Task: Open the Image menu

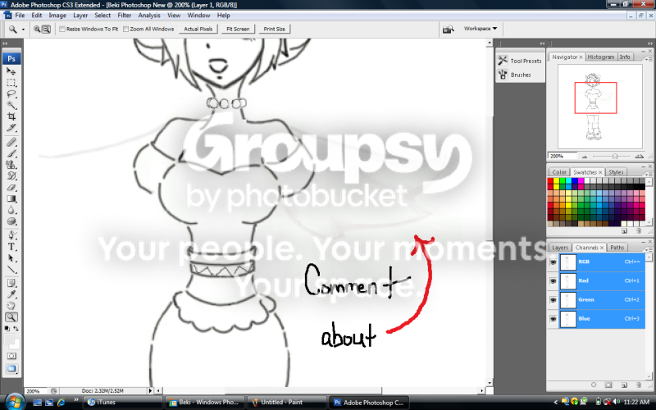Action: click(x=57, y=15)
